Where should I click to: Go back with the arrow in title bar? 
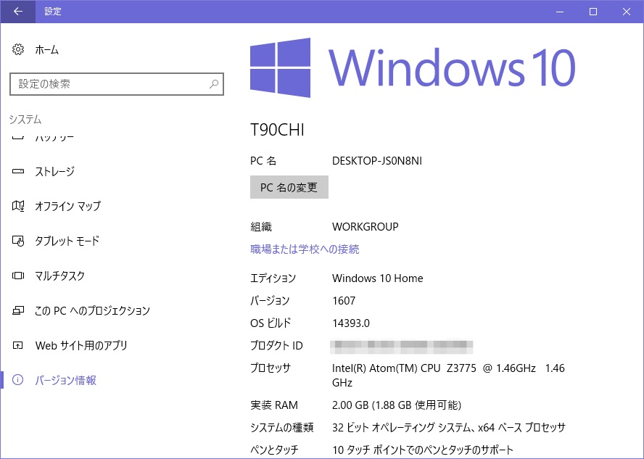point(17,12)
